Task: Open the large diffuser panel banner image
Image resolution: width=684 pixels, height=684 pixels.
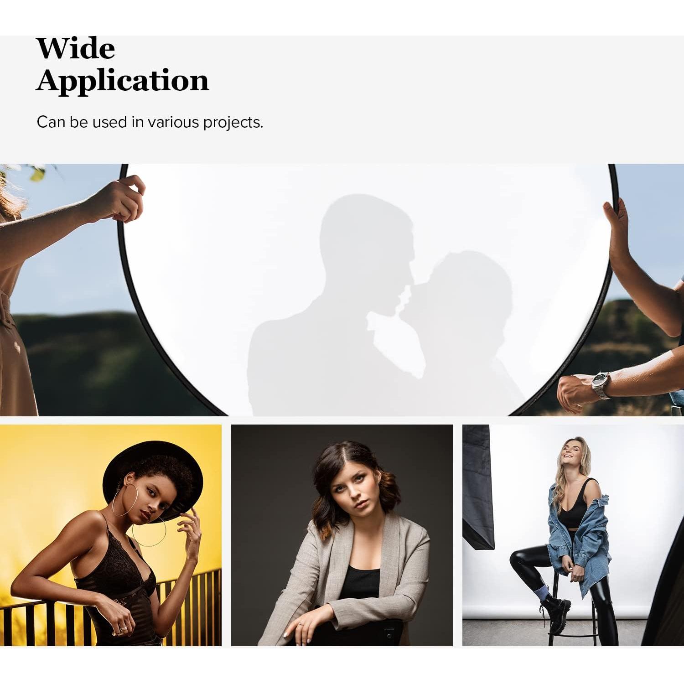Action: 342,290
